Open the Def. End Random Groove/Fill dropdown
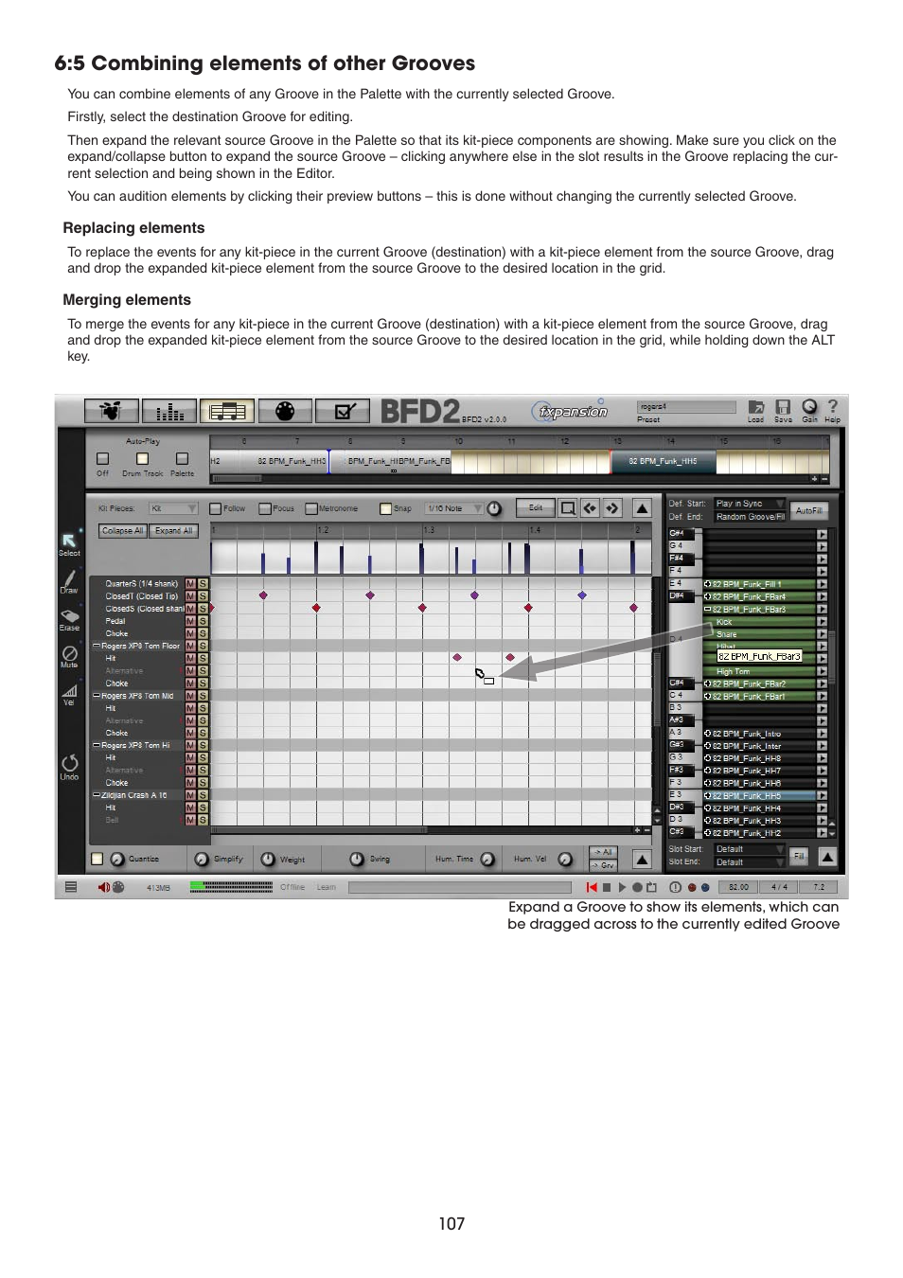The image size is (903, 1278). coord(750,517)
